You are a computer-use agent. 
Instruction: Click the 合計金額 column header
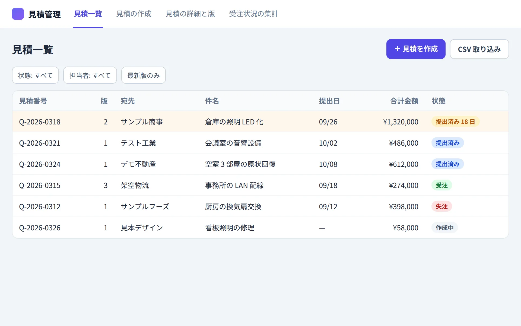[404, 101]
